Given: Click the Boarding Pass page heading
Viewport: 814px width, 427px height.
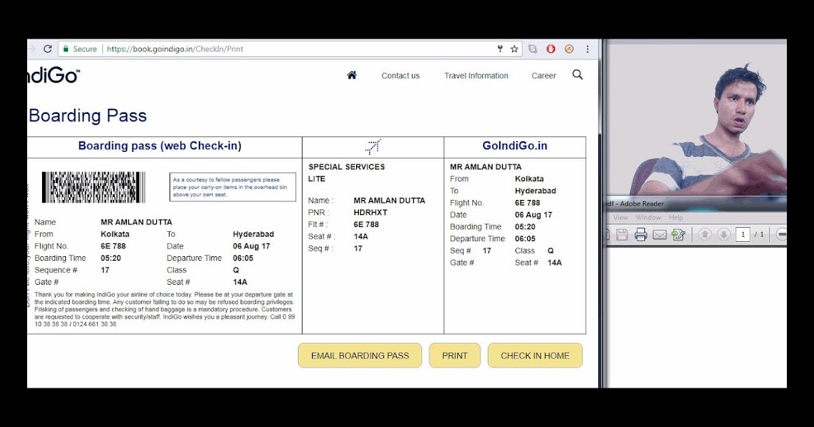Looking at the screenshot, I should pyautogui.click(x=88, y=116).
